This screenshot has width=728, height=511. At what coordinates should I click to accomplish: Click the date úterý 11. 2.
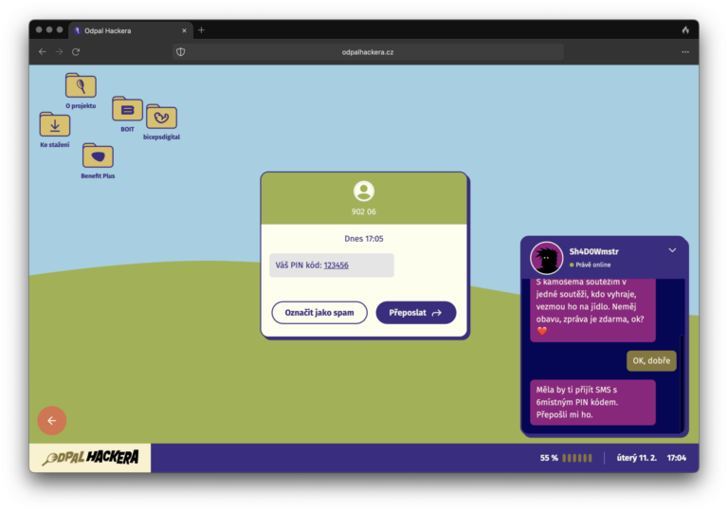pyautogui.click(x=637, y=458)
